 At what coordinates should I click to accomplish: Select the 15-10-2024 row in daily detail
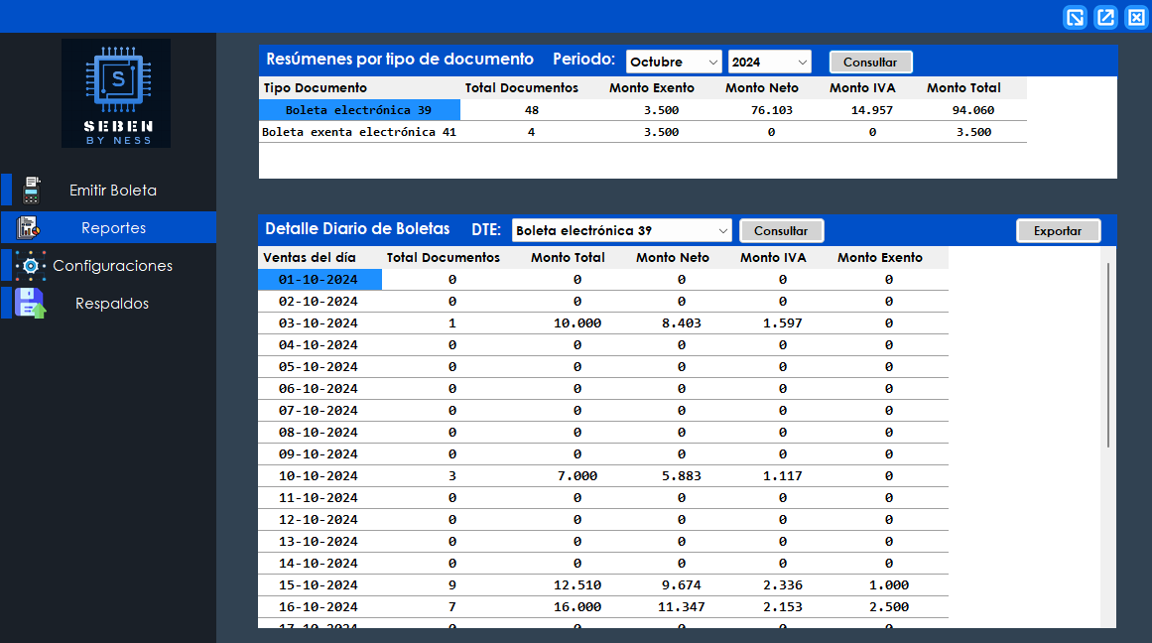point(319,585)
